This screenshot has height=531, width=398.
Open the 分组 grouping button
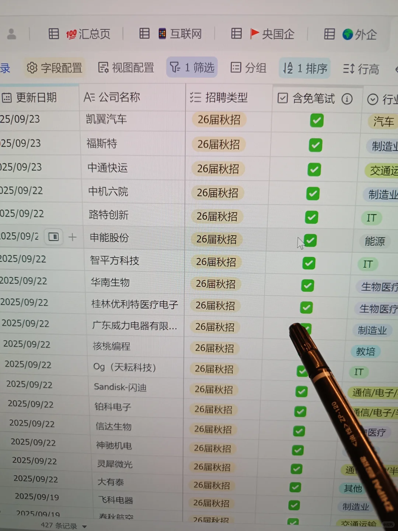click(248, 67)
